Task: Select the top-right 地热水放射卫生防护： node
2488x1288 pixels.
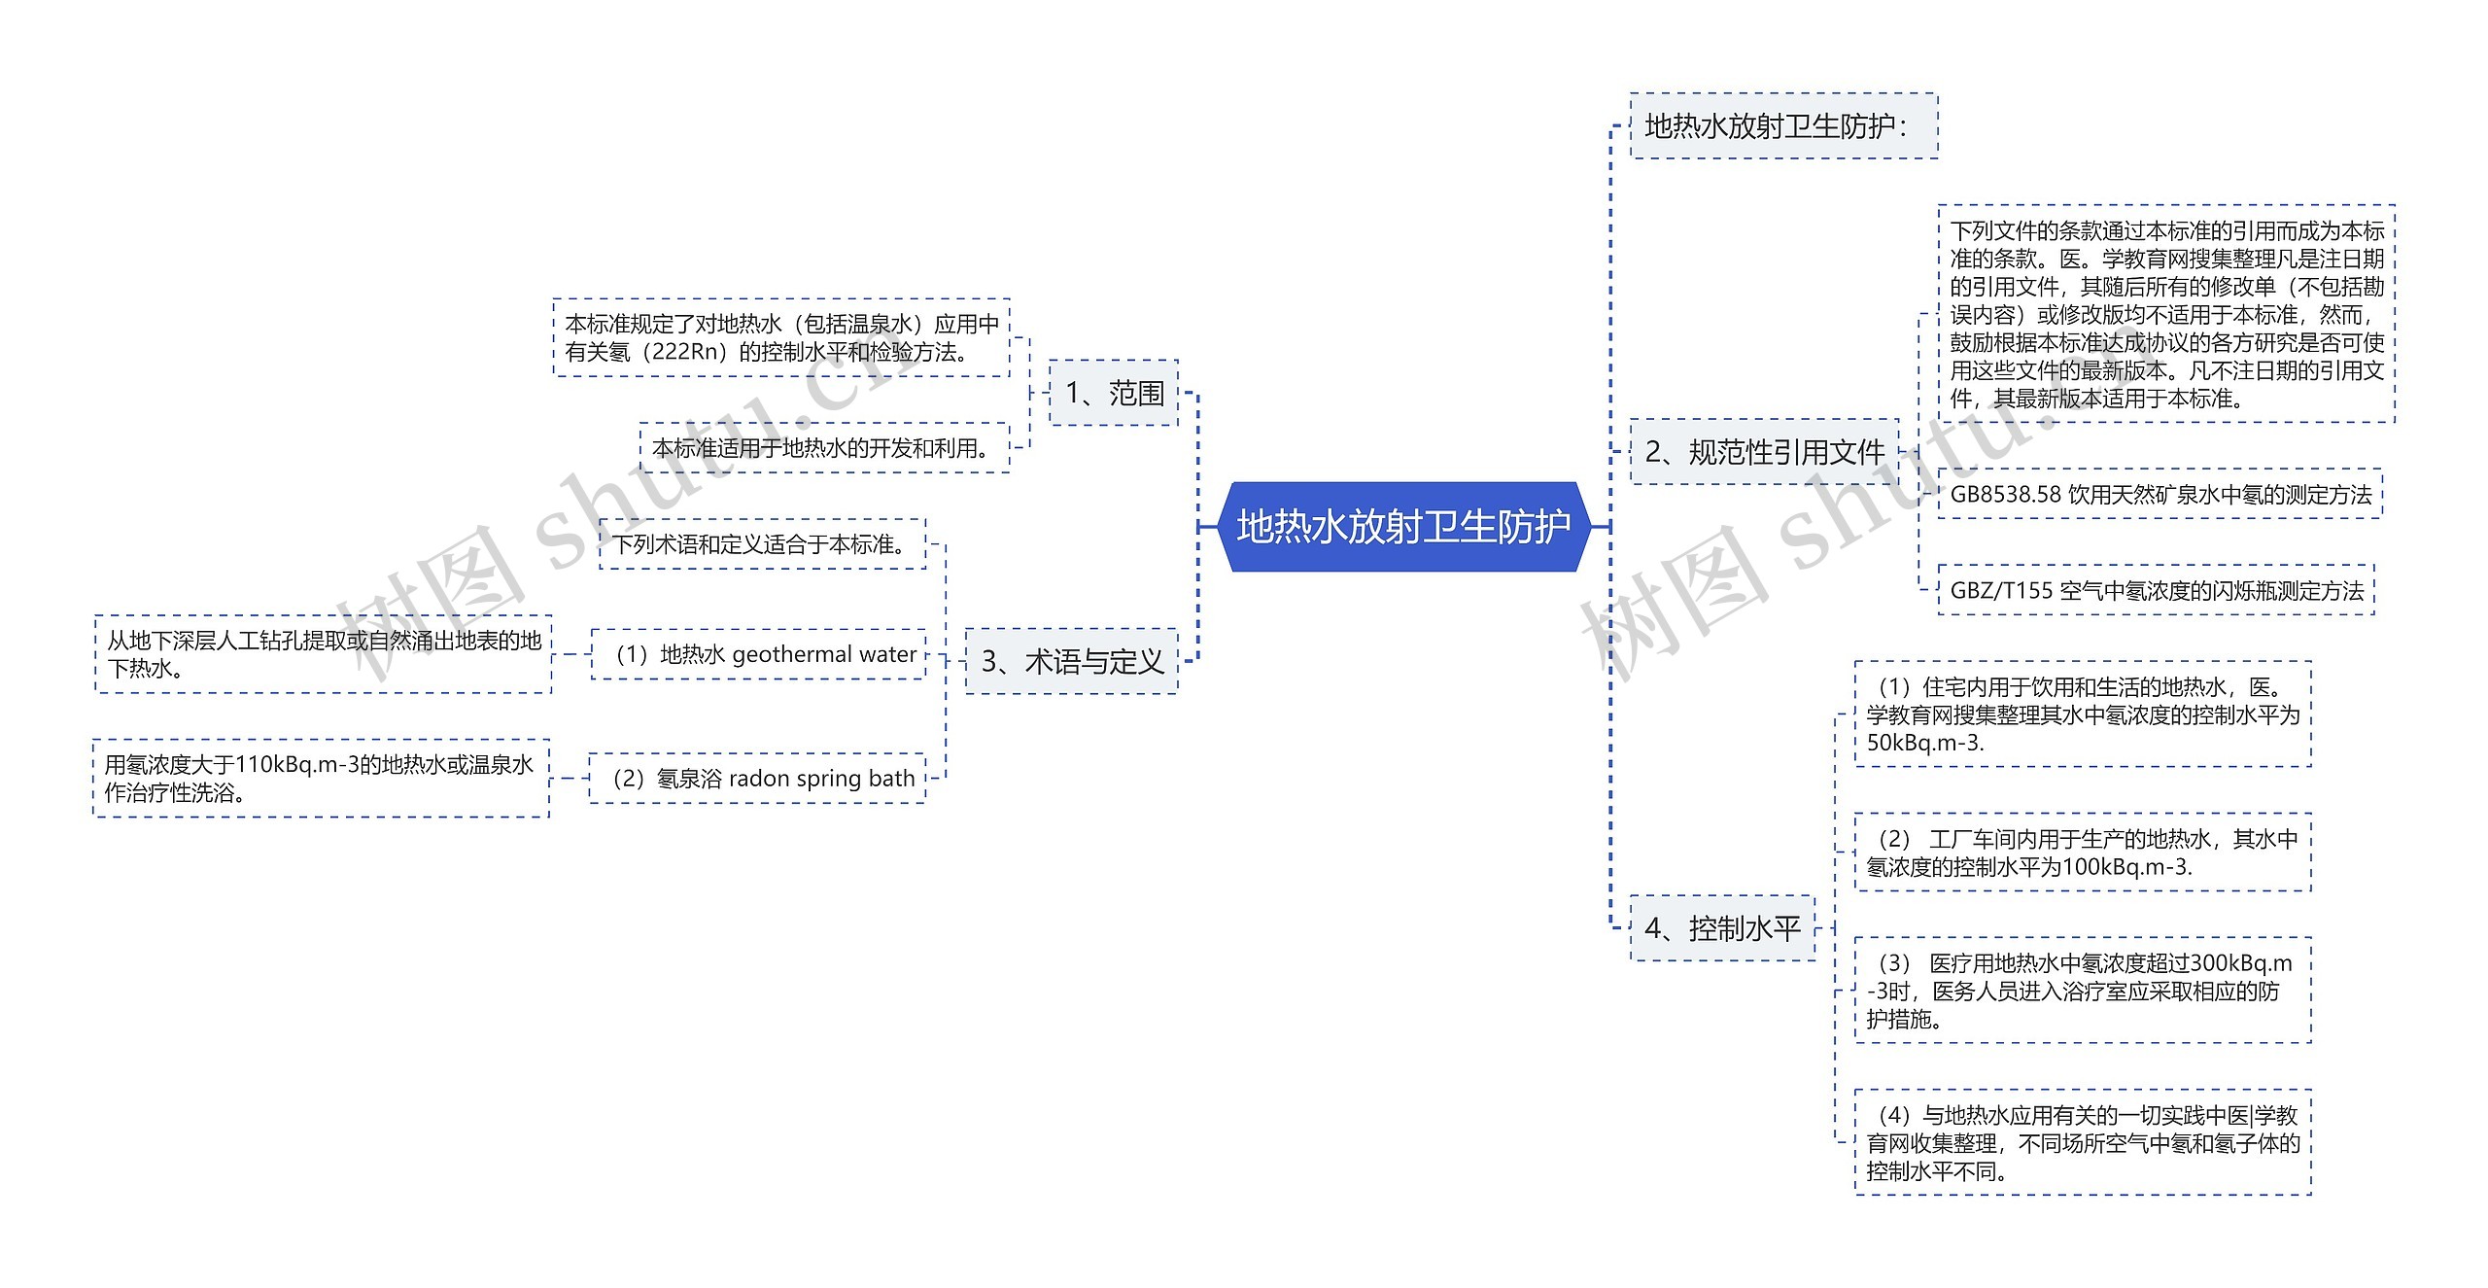Action: click(1783, 125)
